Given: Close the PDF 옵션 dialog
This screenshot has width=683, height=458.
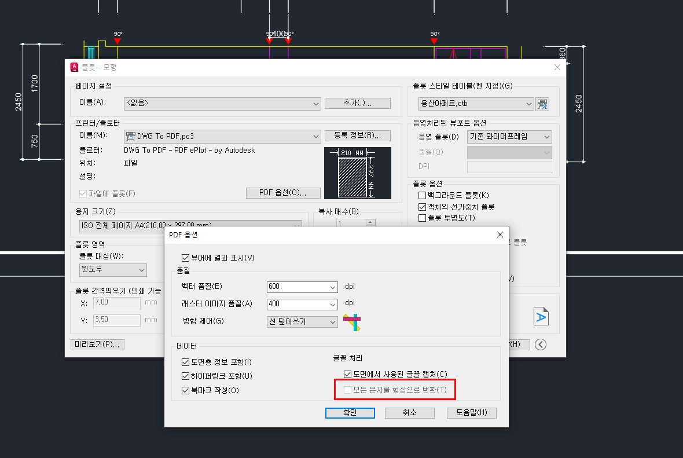Looking at the screenshot, I should point(500,235).
